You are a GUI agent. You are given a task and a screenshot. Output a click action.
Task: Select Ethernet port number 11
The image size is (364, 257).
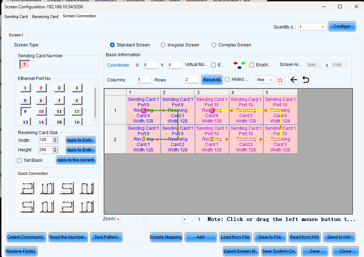point(59,111)
